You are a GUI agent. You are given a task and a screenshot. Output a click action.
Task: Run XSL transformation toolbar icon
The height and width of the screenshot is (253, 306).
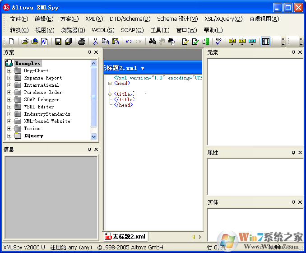point(232,42)
